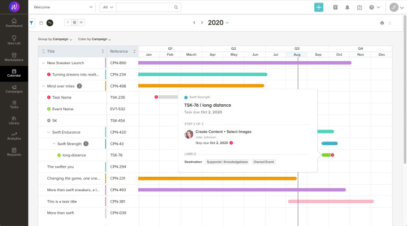
Task: Sort by the Reference column header
Action: coord(122,51)
